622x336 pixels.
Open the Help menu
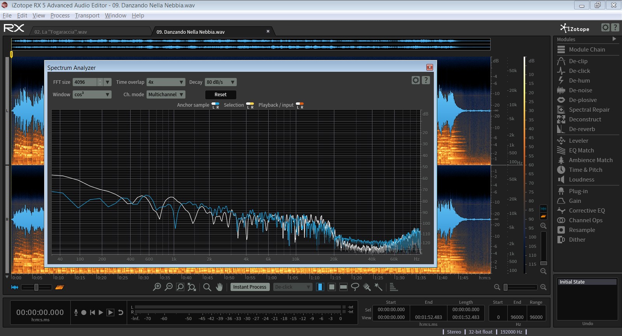138,16
